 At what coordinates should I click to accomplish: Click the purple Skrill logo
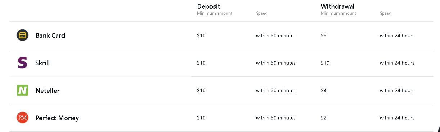point(22,63)
